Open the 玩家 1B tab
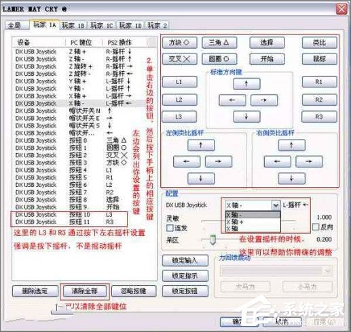 [73, 26]
